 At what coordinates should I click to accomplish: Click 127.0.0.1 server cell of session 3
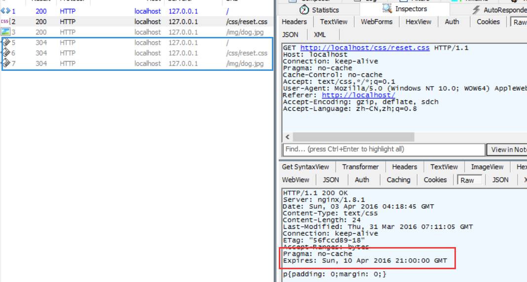pos(183,32)
